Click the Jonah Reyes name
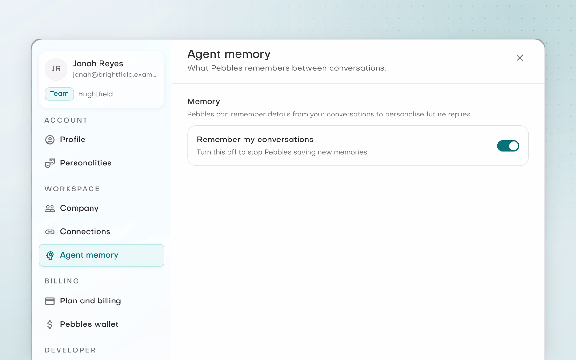The width and height of the screenshot is (576, 360). pyautogui.click(x=98, y=64)
